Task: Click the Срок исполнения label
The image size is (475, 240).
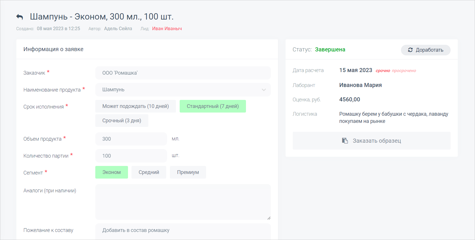Action: point(44,107)
